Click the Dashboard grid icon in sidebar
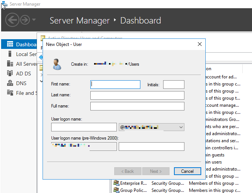252x193 pixels. coord(10,44)
